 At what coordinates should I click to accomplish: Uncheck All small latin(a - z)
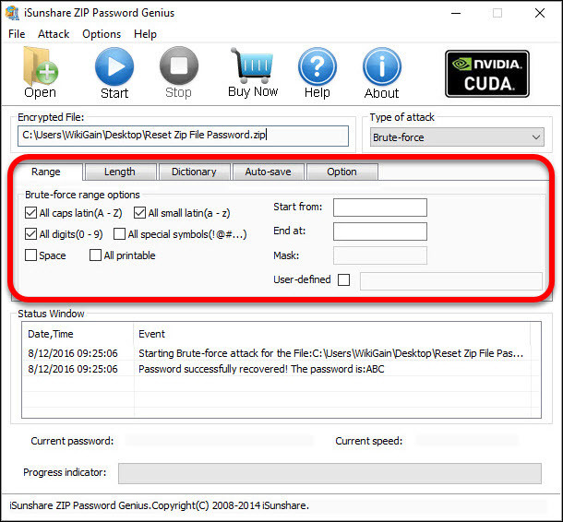click(x=139, y=213)
